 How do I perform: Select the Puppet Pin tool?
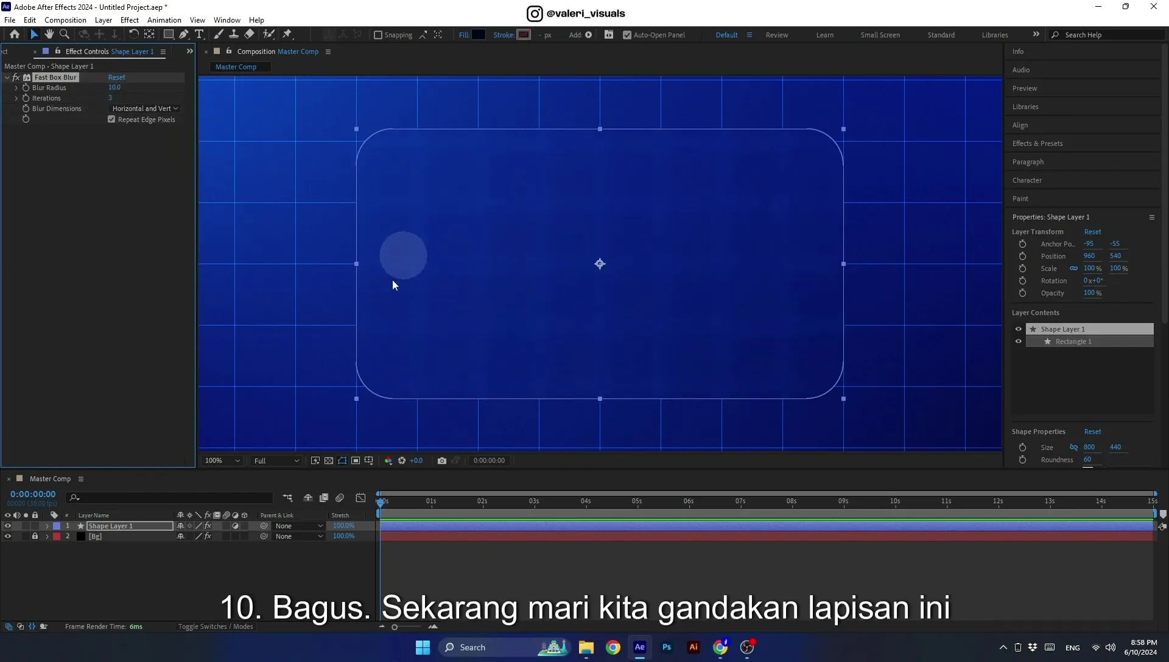coord(287,35)
